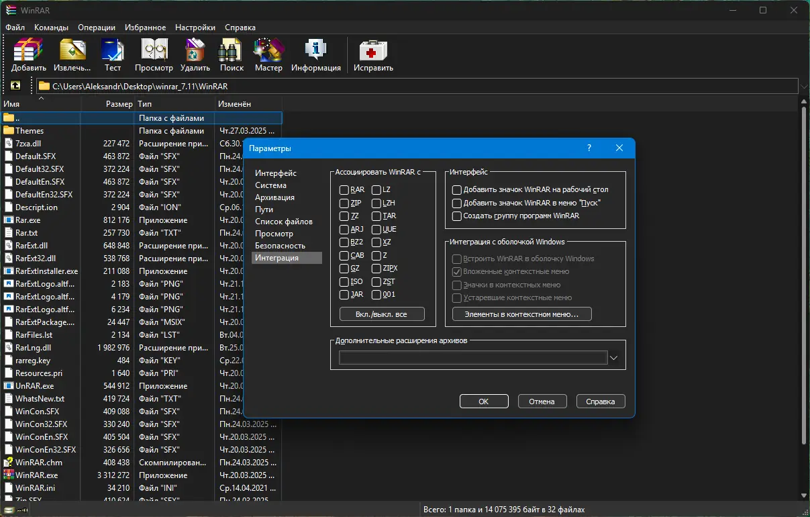Click the Удалить (Delete) toolbar icon
The height and width of the screenshot is (517, 810).
tap(195, 54)
